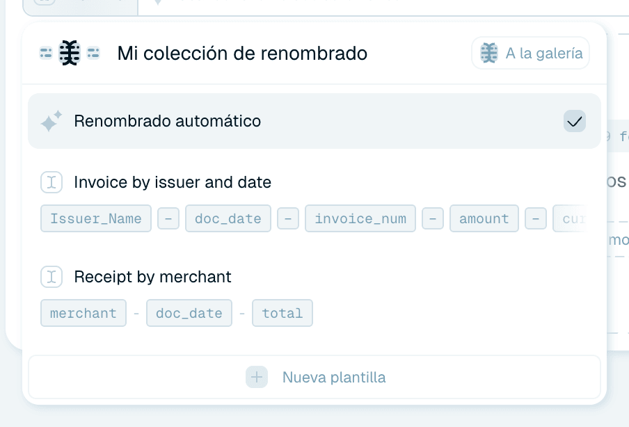
Task: Create a template with Nueva plantilla
Action: pos(314,377)
